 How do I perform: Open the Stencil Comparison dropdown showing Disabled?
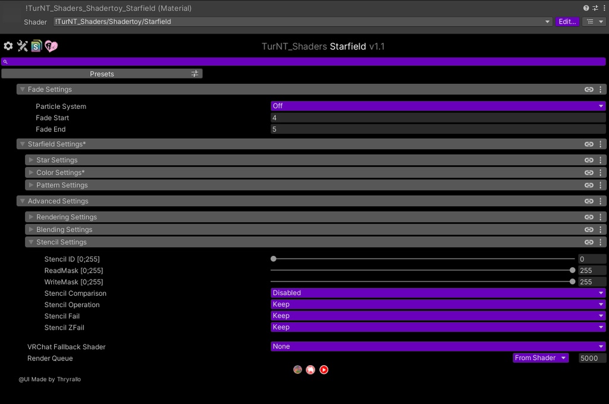[438, 293]
